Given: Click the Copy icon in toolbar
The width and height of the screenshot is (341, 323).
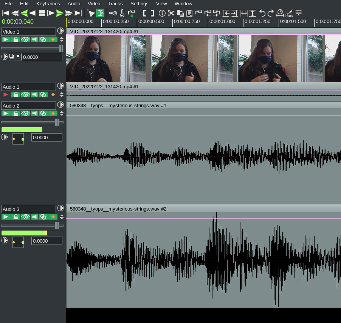Looking at the screenshot, I should (180, 13).
